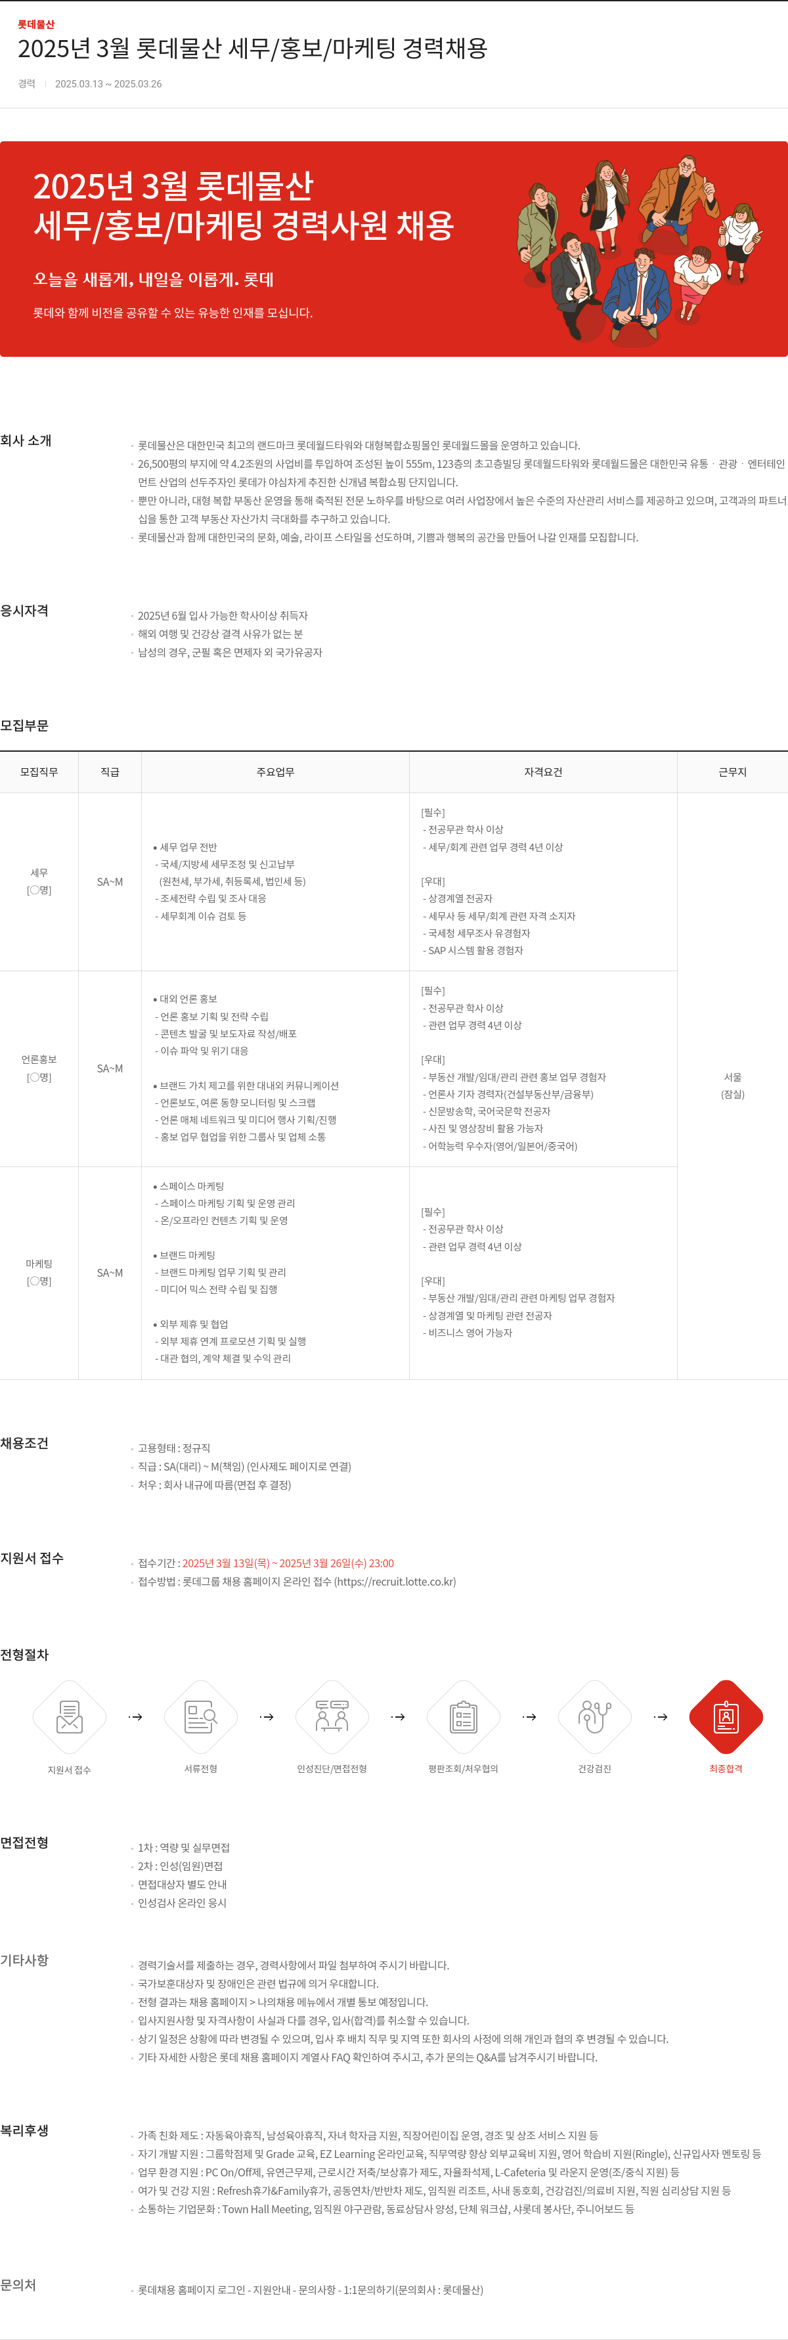Click the 대외 언론 홍보 bullet
This screenshot has height=2340, width=788.
185,999
